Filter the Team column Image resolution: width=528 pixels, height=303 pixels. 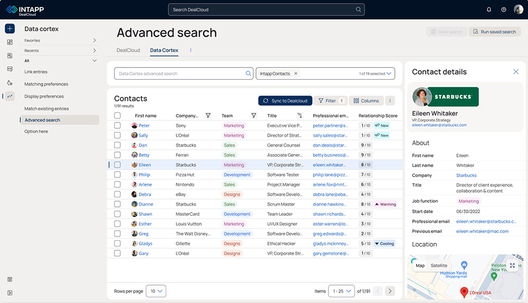(253, 116)
